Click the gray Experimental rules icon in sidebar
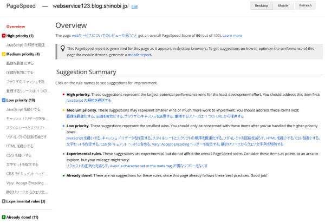The image size is (325, 223). point(4,201)
